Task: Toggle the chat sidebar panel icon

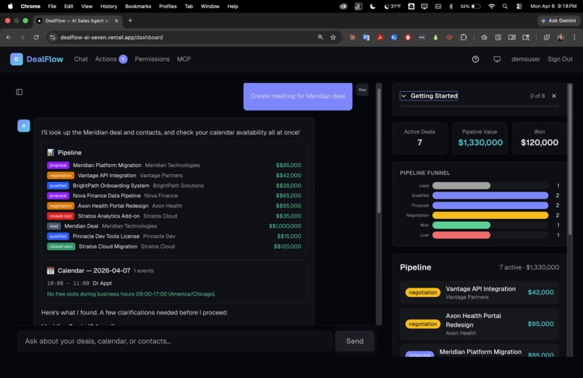Action: pos(20,92)
